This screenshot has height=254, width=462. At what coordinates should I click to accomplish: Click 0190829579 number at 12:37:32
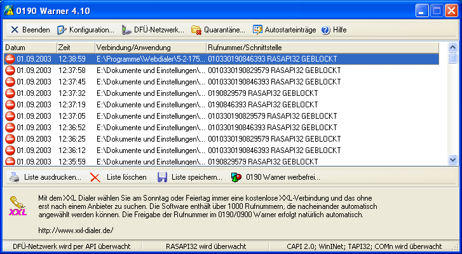click(227, 93)
